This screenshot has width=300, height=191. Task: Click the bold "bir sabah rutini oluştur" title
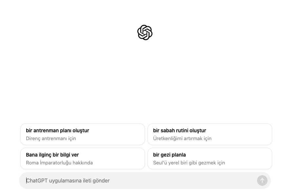pos(179,131)
